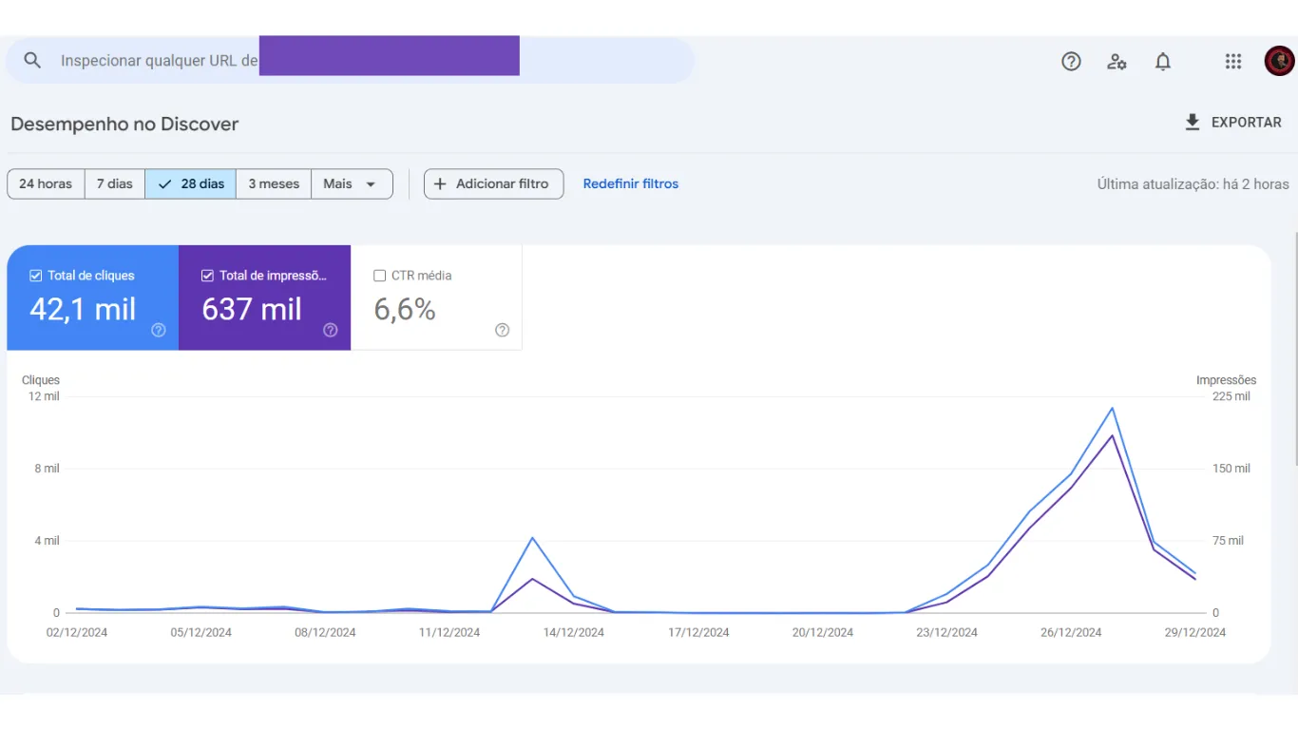Click Redefinir filtros link
This screenshot has height=730, width=1298.
point(631,184)
